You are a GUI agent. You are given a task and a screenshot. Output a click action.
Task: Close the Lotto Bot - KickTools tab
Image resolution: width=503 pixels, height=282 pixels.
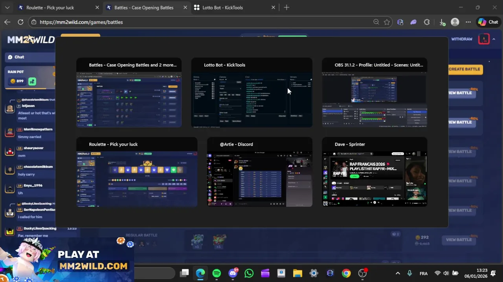click(274, 7)
